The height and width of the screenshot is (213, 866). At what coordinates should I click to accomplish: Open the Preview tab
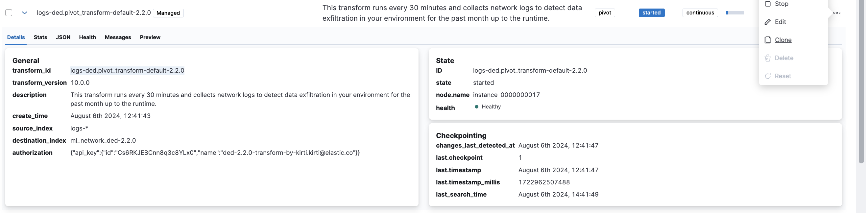(x=150, y=37)
